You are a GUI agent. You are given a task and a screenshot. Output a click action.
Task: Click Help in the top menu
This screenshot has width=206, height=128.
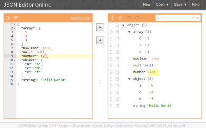coord(195,4)
